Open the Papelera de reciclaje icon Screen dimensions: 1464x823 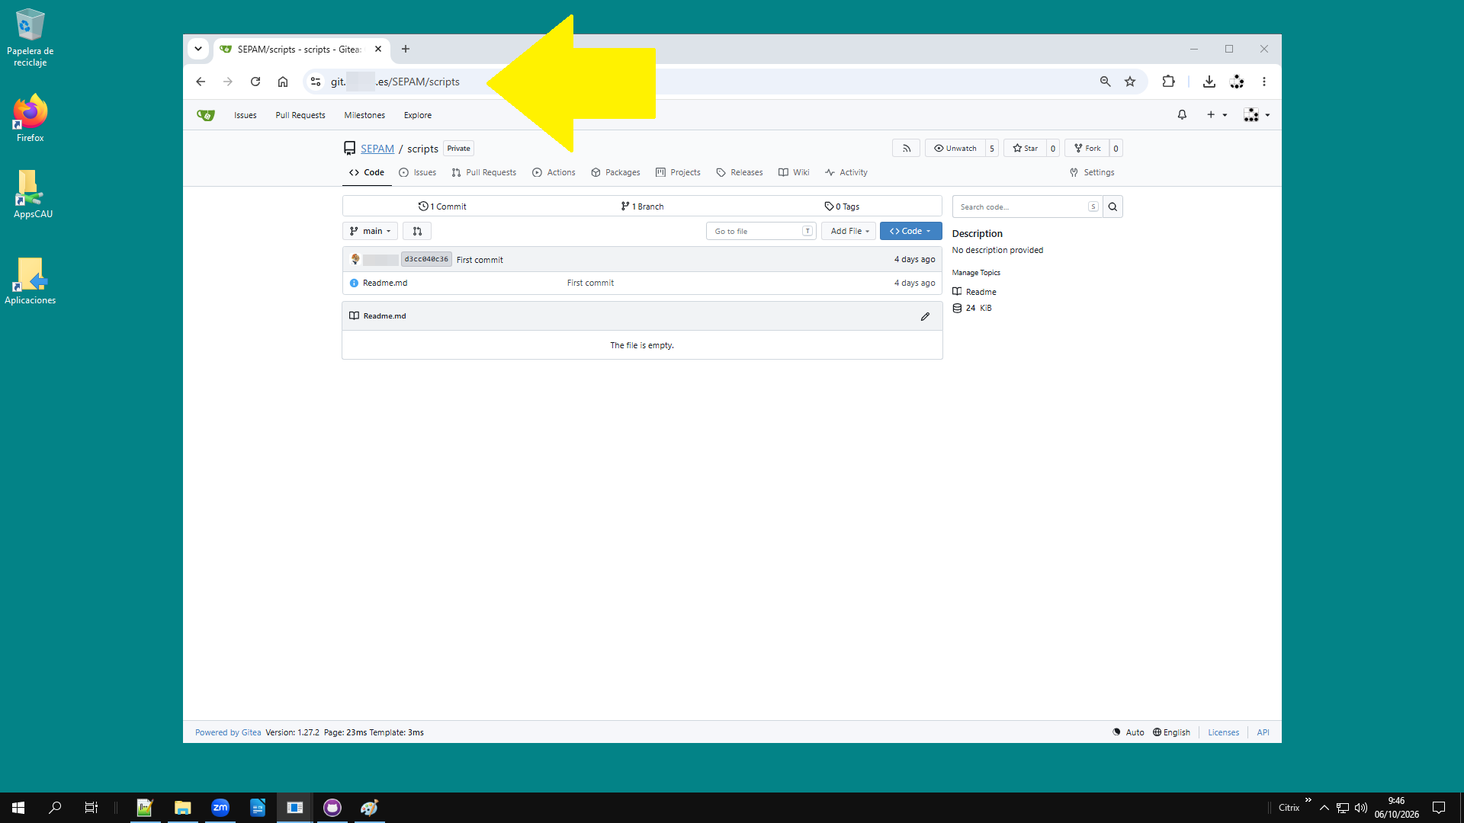coord(30,38)
